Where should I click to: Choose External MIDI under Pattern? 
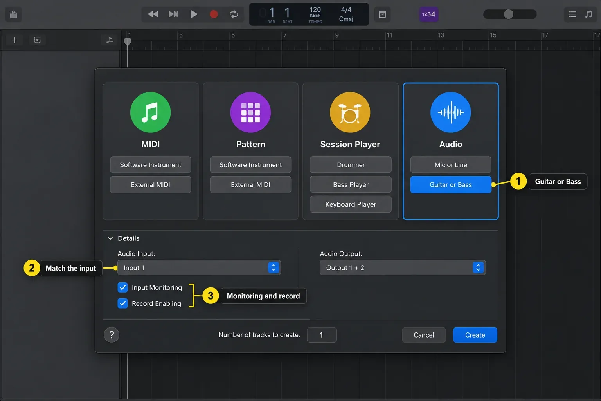point(251,185)
